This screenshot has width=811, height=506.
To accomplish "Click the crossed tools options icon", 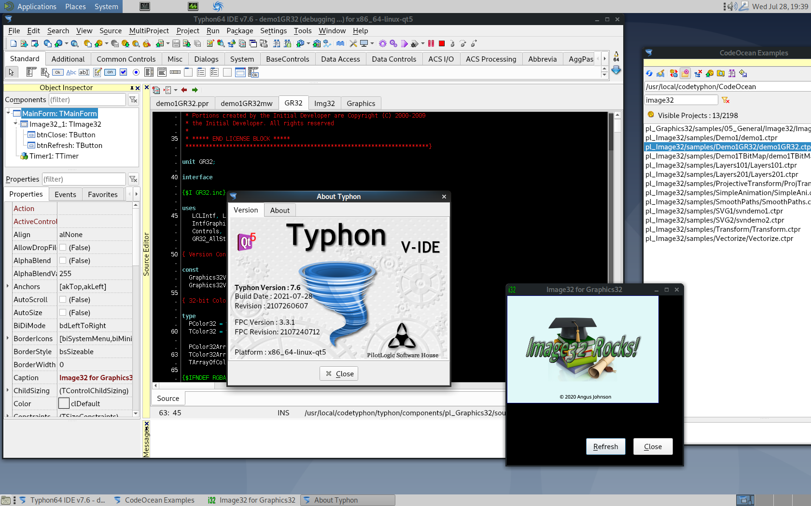I will click(x=353, y=43).
